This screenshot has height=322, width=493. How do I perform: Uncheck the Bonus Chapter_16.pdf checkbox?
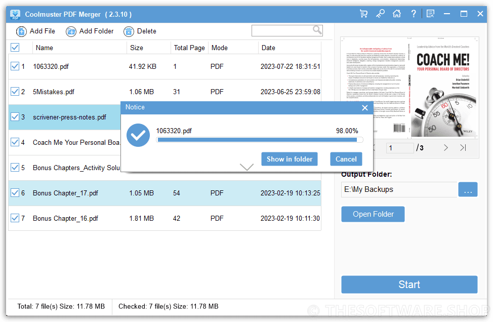[x=15, y=218]
